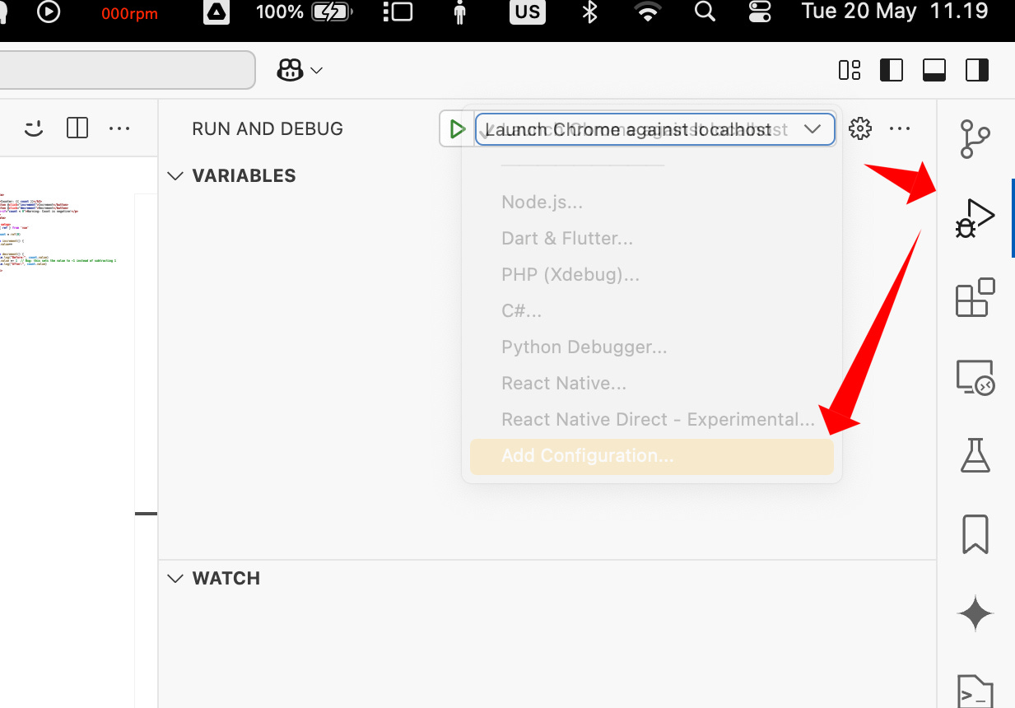The width and height of the screenshot is (1015, 708).
Task: Open the Copilot mode dropdown chevron
Action: [x=316, y=70]
